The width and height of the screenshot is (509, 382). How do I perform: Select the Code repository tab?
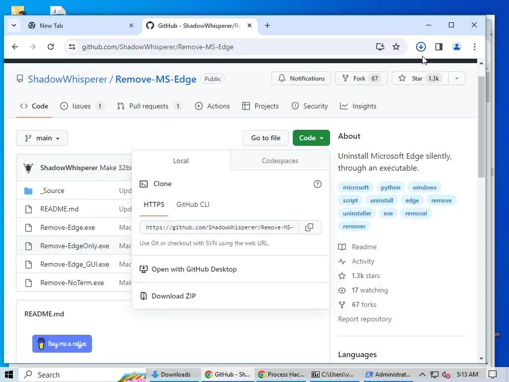coord(34,106)
